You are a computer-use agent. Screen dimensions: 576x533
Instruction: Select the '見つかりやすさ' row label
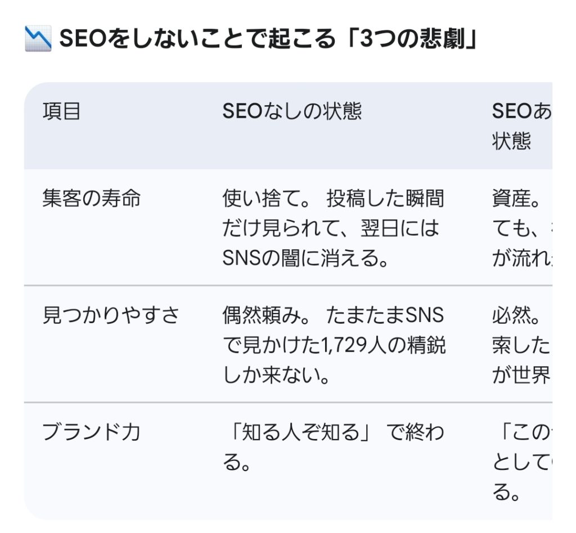[x=111, y=316]
